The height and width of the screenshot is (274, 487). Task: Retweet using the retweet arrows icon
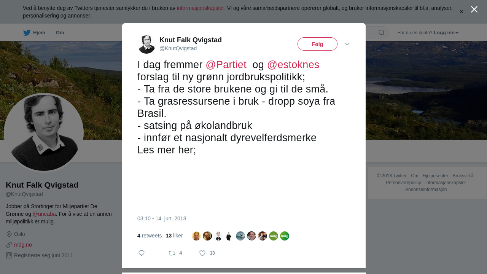(x=172, y=253)
